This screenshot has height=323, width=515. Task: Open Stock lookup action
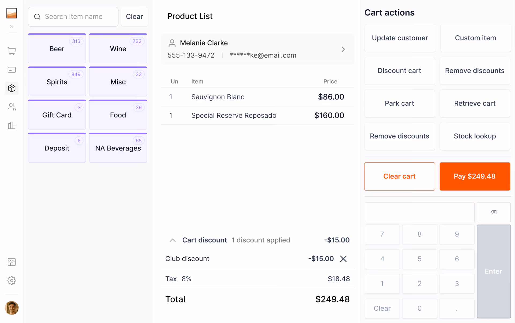474,136
